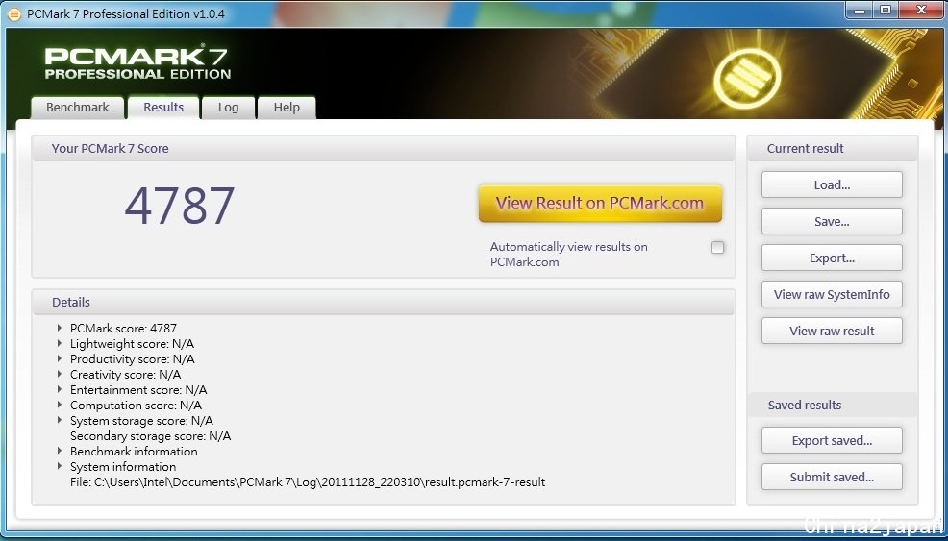Click the PCMark 7 Professional Edition logo

pos(137,63)
